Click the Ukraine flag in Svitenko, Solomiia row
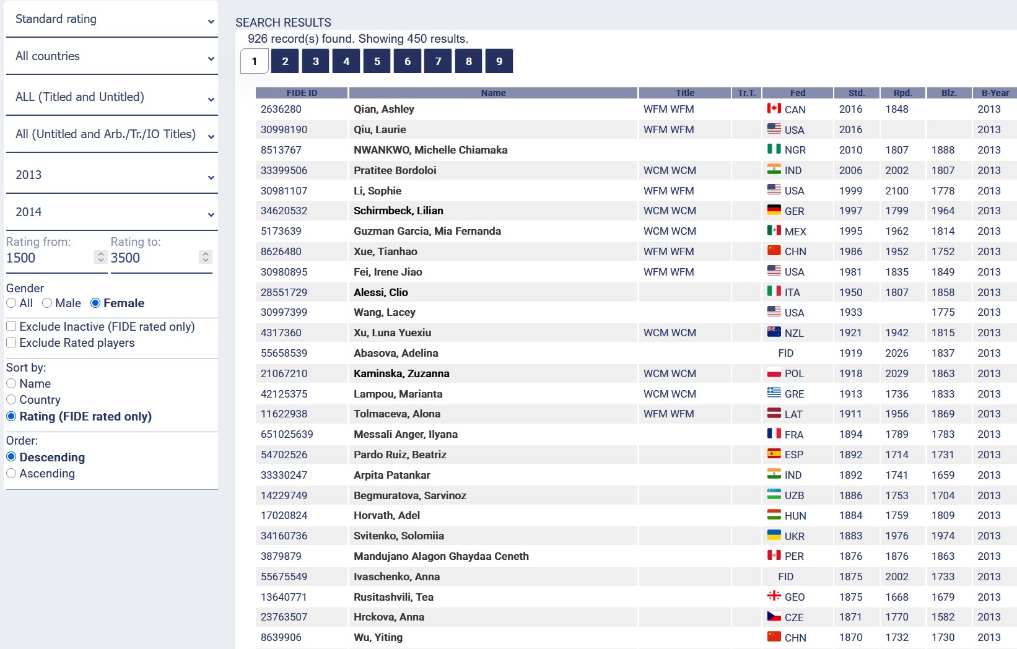Screen dimensions: 1017x649 [774, 535]
